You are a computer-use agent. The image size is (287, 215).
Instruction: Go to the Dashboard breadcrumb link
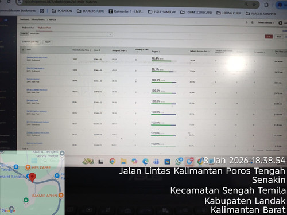pos(24,19)
